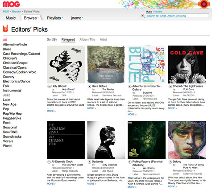Click the Editors' Picks hand icon
Screen dimensions: 212x190
pyautogui.click(x=5, y=29)
